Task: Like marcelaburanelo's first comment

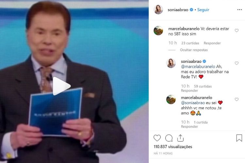Action: [237, 30]
